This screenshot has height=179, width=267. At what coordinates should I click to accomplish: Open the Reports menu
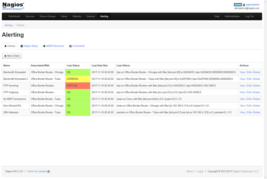click(x=77, y=16)
